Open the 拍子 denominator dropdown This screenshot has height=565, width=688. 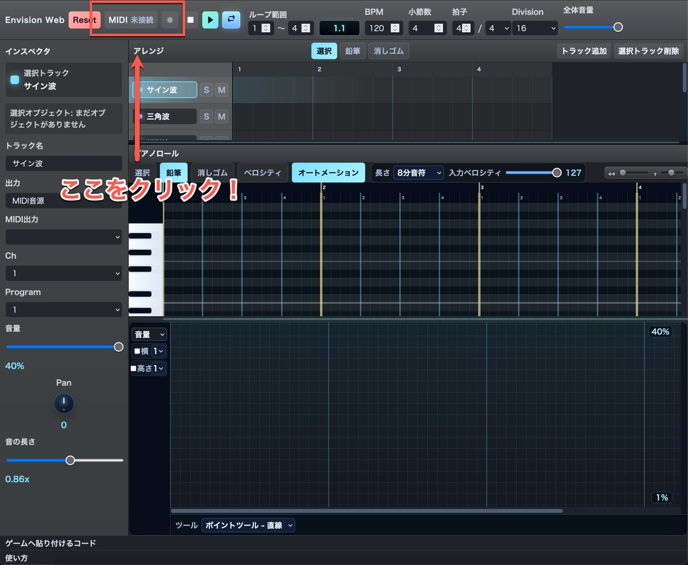click(x=498, y=28)
